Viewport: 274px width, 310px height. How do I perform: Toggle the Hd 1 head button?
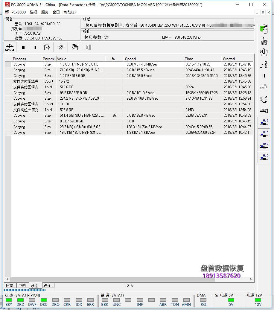pos(264,134)
